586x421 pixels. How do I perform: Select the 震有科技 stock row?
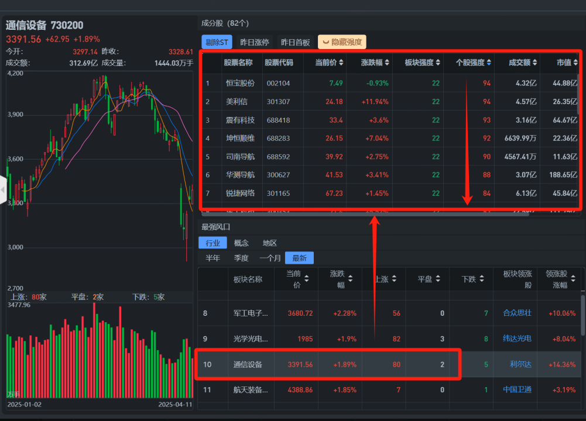390,120
